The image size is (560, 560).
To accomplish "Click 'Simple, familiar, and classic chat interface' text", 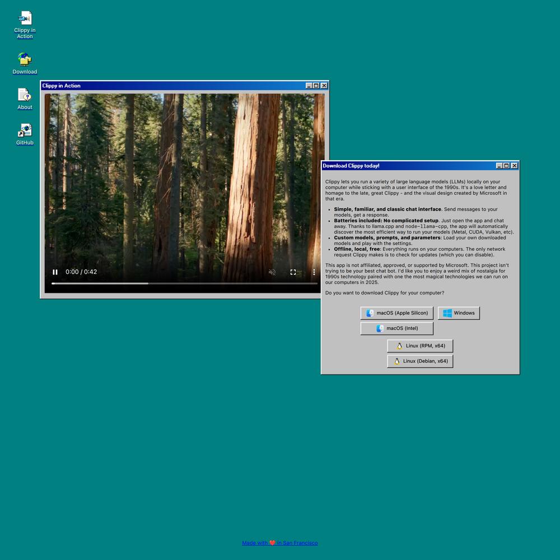I will 388,209.
